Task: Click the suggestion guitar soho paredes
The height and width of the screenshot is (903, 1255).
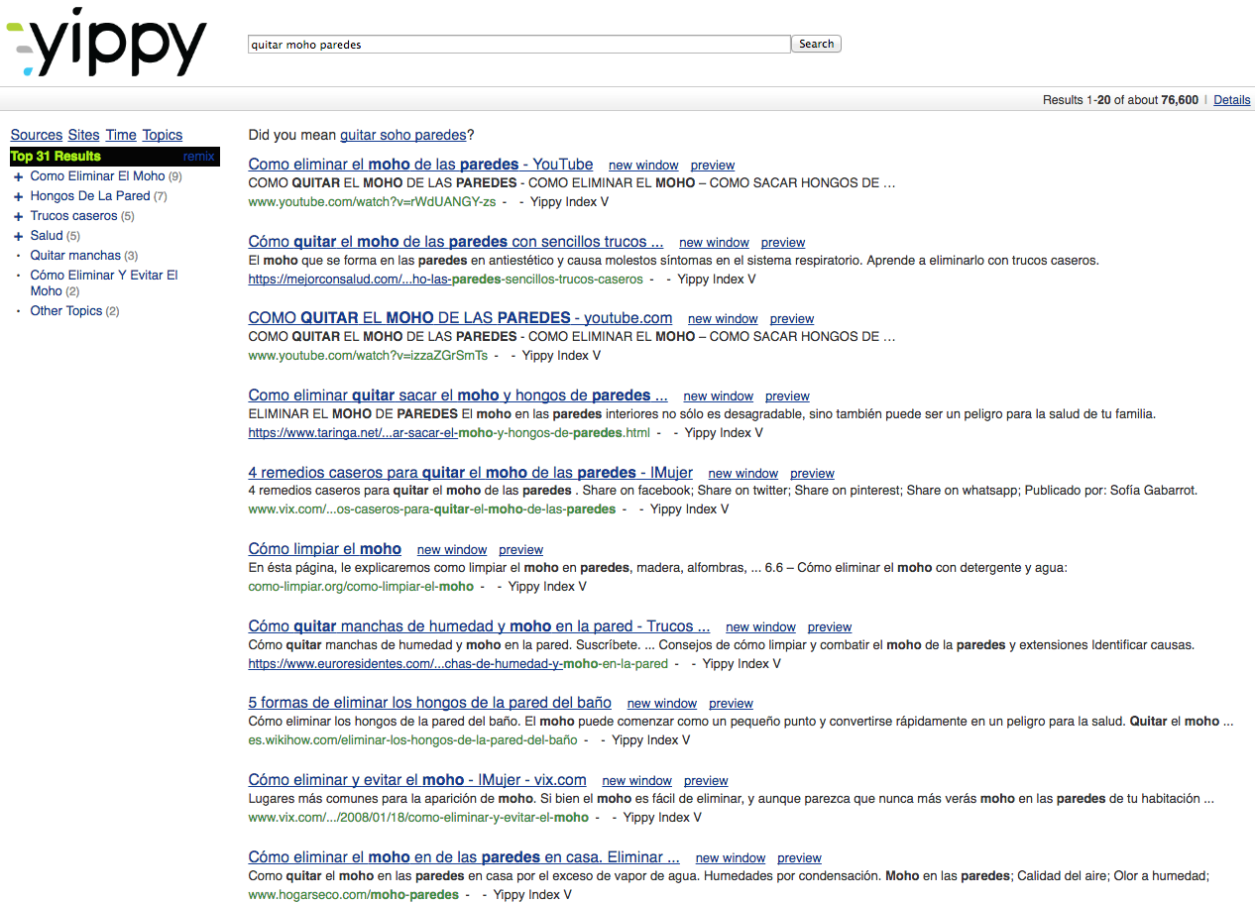Action: pos(402,135)
